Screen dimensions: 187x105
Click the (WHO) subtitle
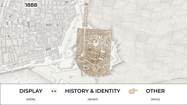[155, 99]
